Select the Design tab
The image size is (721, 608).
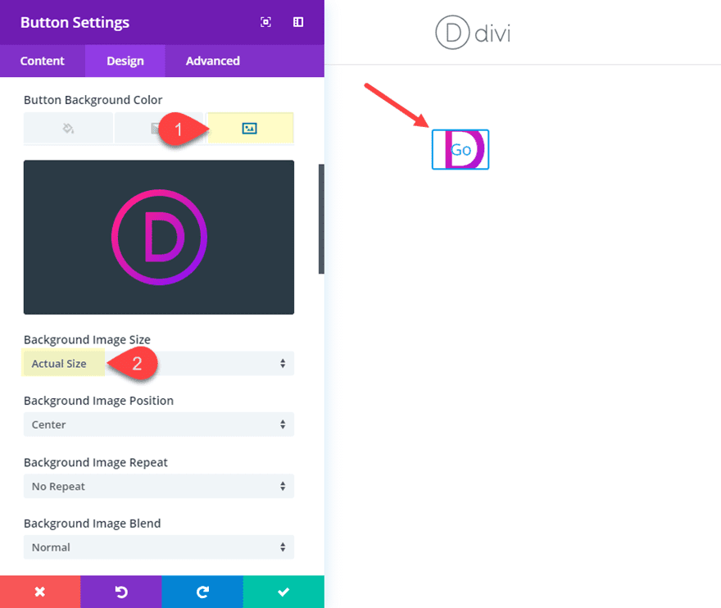point(125,61)
